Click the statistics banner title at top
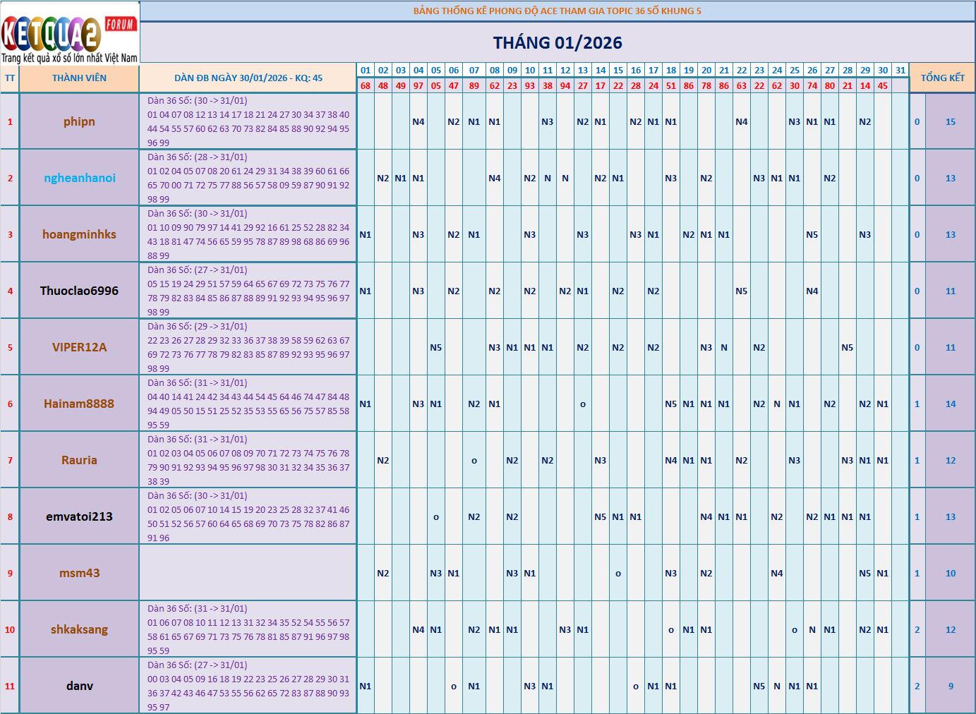Screen dimensions: 976x714 point(558,11)
